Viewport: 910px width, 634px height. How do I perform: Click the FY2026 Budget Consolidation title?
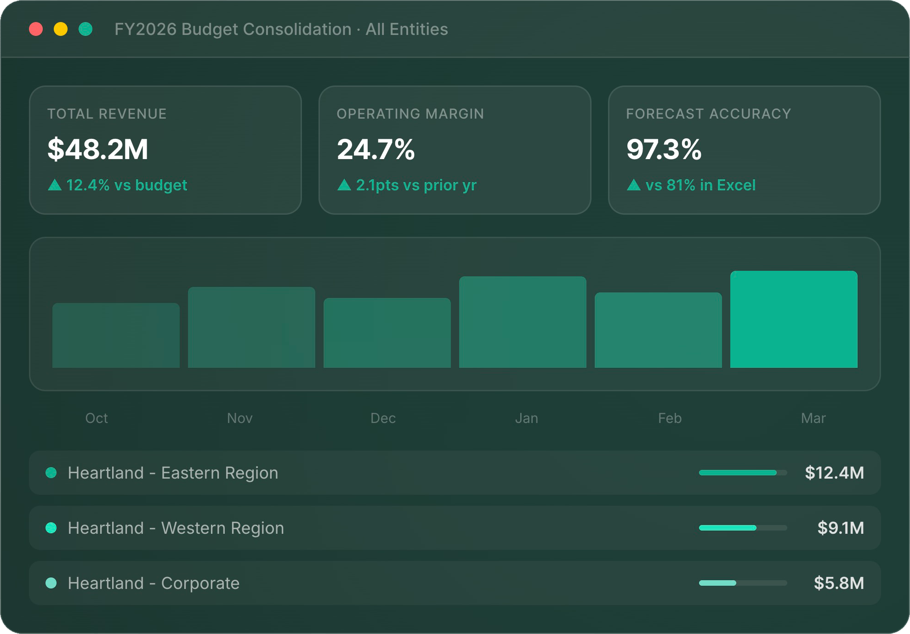tap(281, 29)
